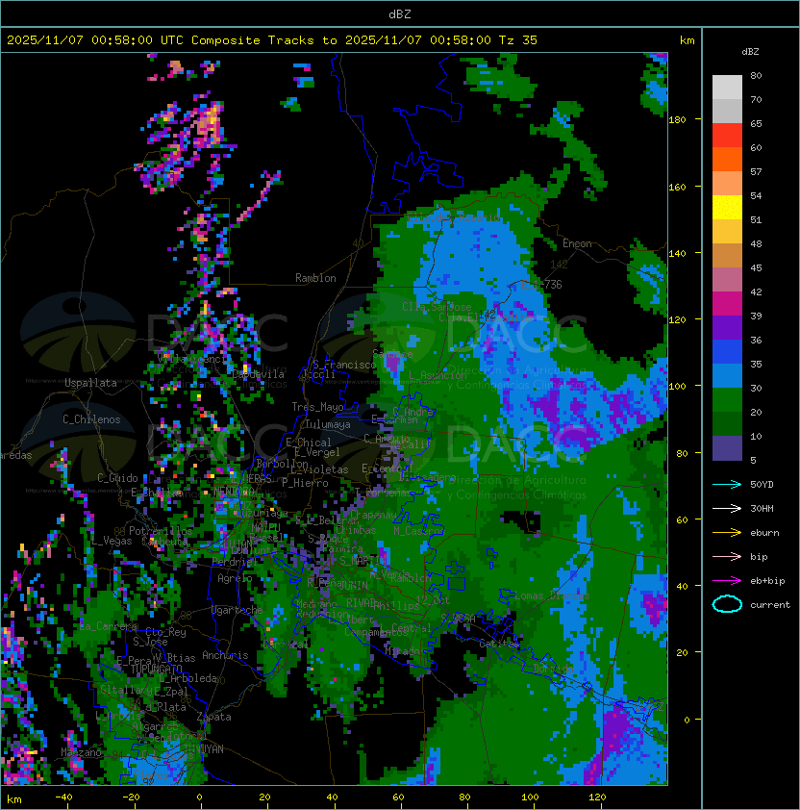Select the pink bip arrow symbol
Image resolution: width=800 pixels, height=810 pixels.
(727, 556)
